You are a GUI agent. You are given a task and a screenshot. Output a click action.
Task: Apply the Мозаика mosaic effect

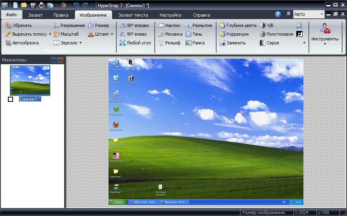(x=170, y=34)
